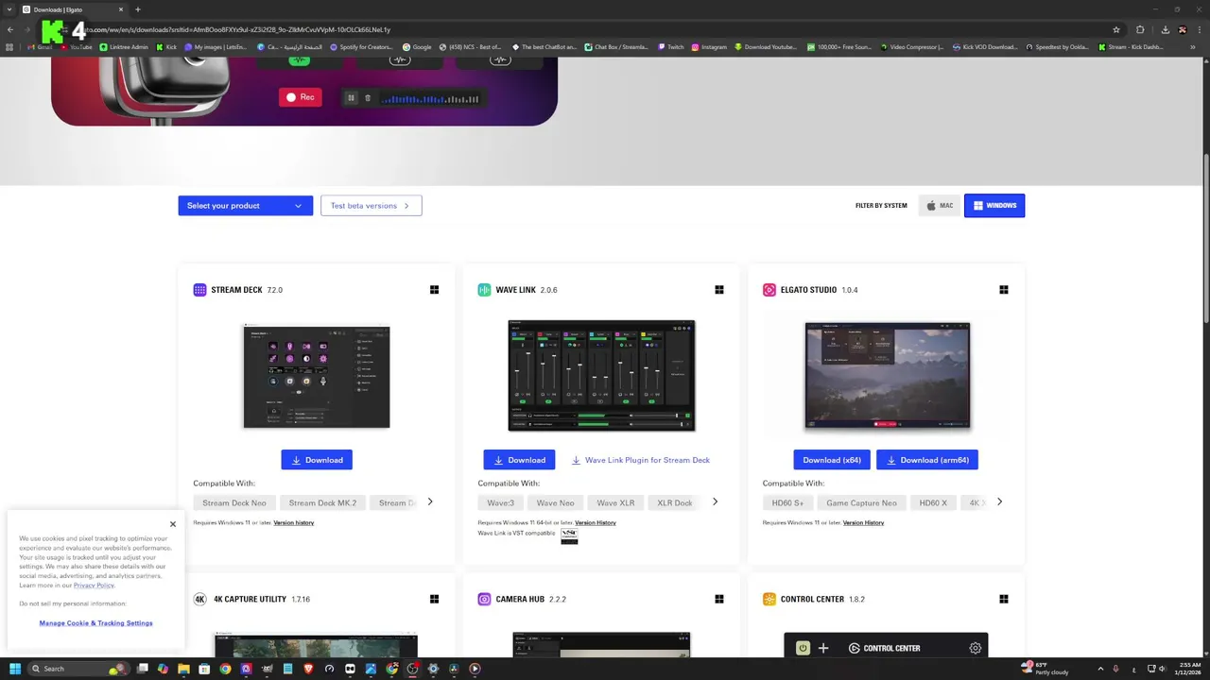Select the Downloads | Elgato browser tab
The width and height of the screenshot is (1210, 680).
coord(74,9)
